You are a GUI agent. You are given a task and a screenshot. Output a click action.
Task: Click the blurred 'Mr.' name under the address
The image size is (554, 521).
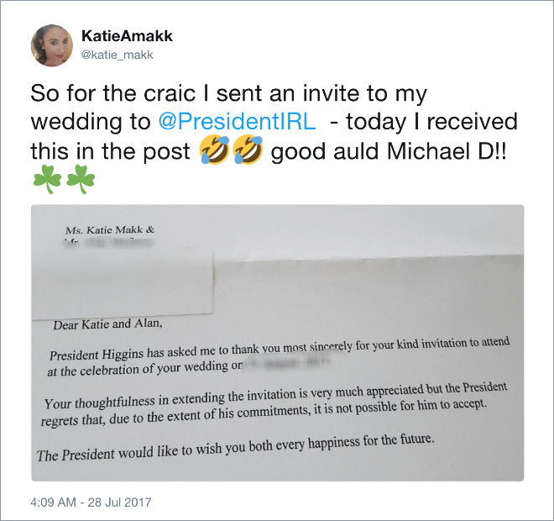tap(109, 242)
